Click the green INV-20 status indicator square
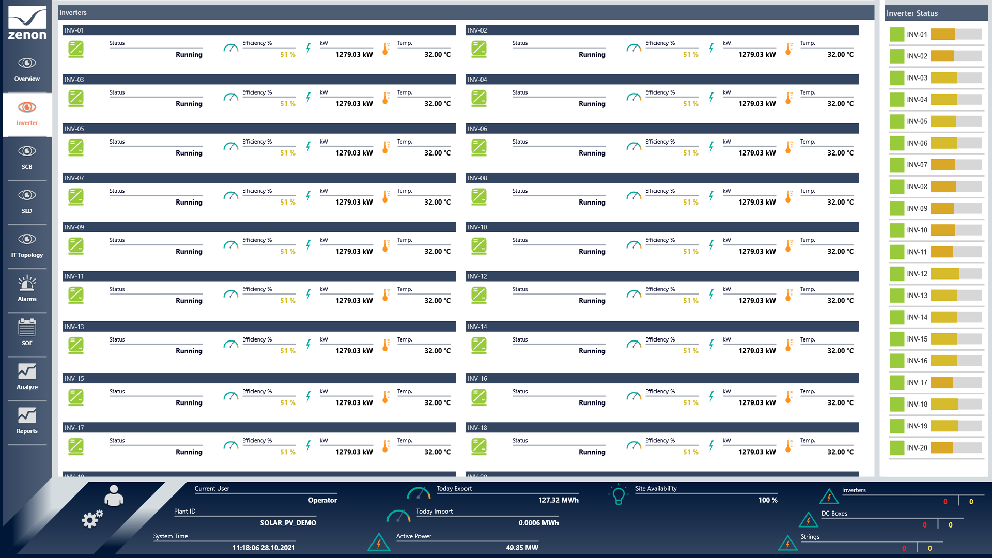Screen dimensions: 992x558 (x=897, y=448)
